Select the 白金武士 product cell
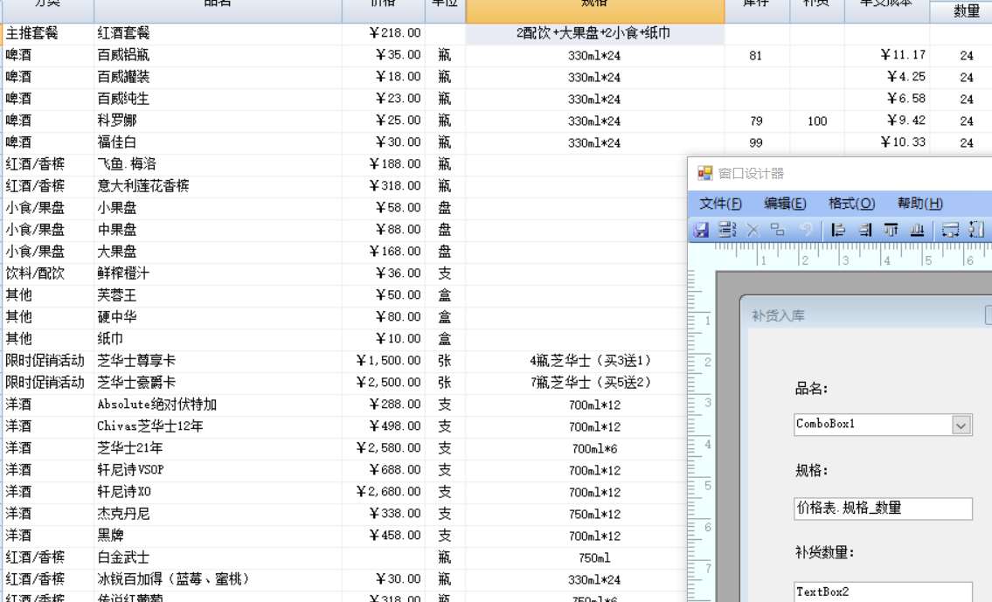 [x=219, y=557]
